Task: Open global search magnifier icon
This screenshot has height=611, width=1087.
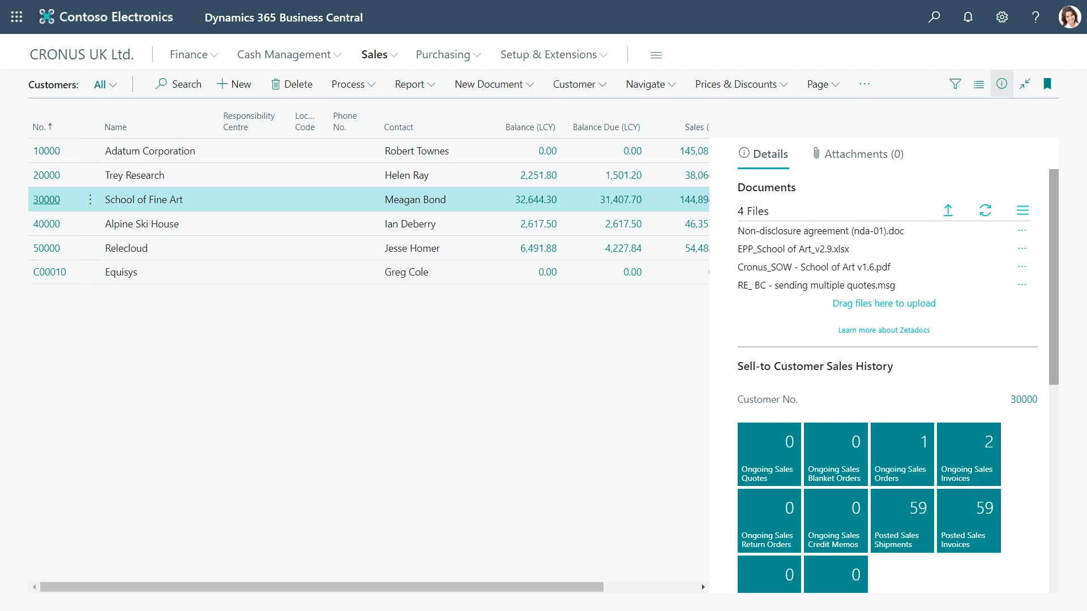Action: pyautogui.click(x=934, y=17)
